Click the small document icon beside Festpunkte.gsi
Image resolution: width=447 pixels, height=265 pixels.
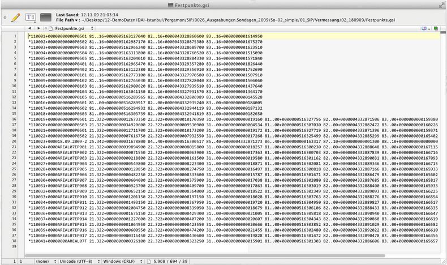(x=51, y=28)
